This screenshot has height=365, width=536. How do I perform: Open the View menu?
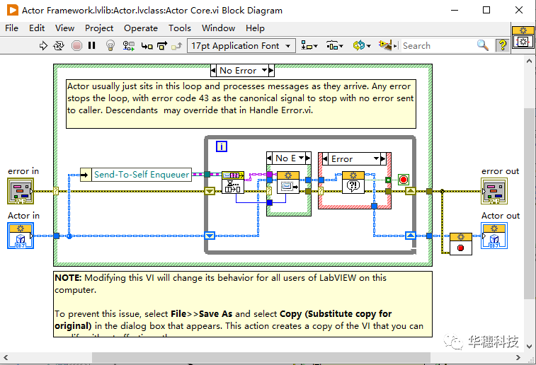(64, 28)
